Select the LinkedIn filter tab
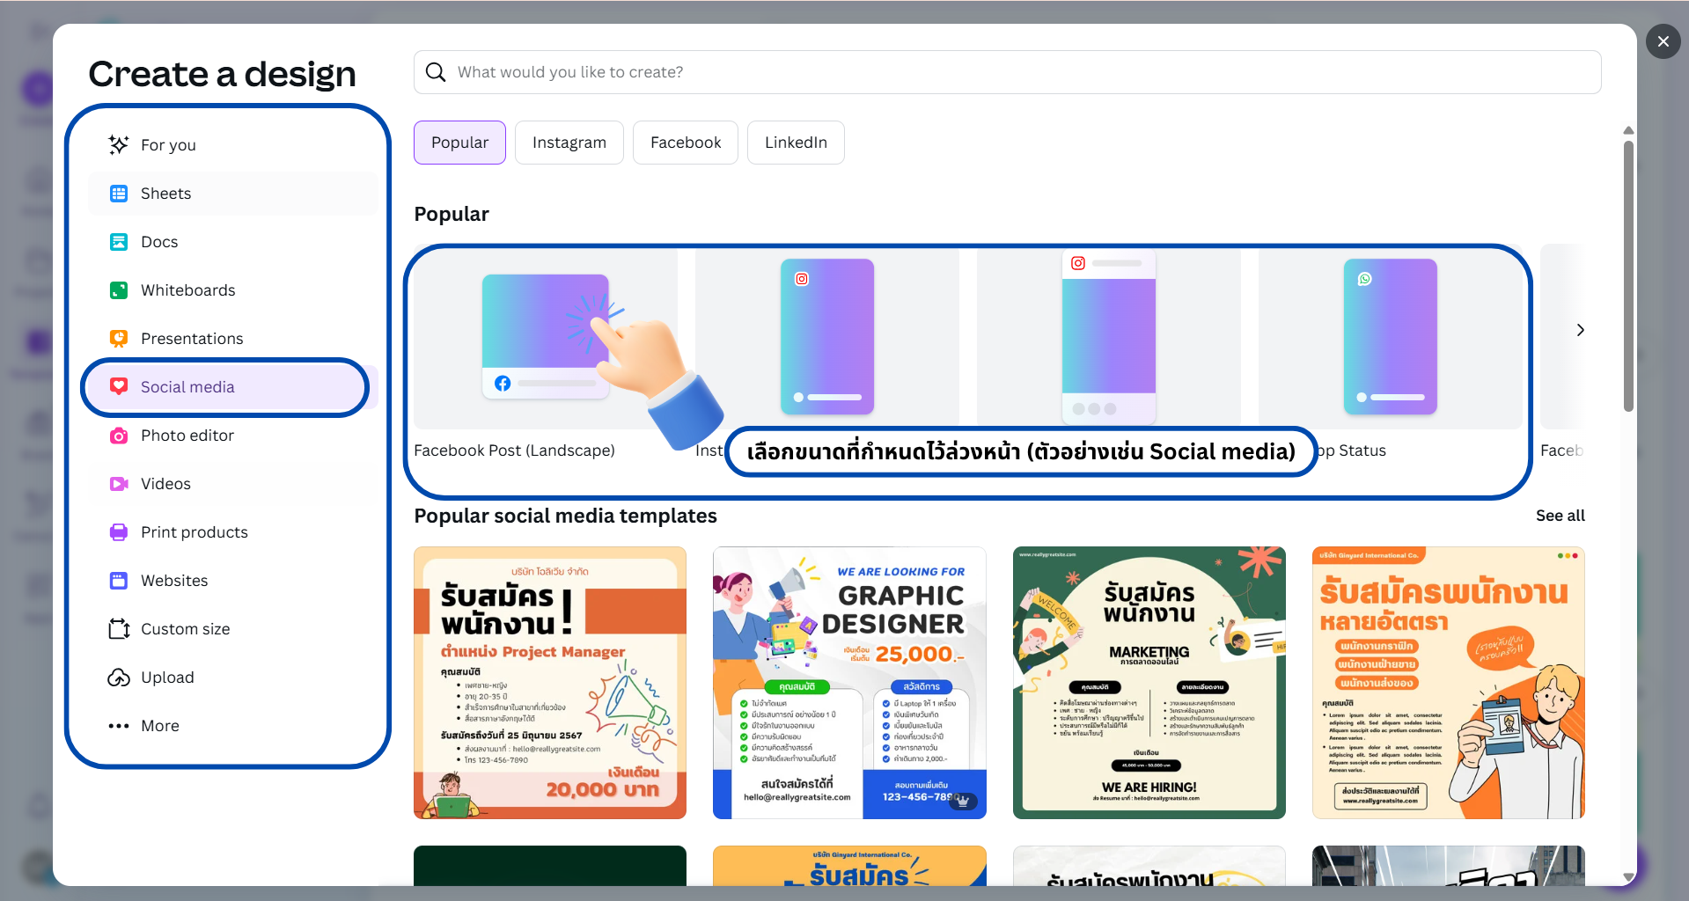Screen dimensions: 1689x901 (x=795, y=143)
